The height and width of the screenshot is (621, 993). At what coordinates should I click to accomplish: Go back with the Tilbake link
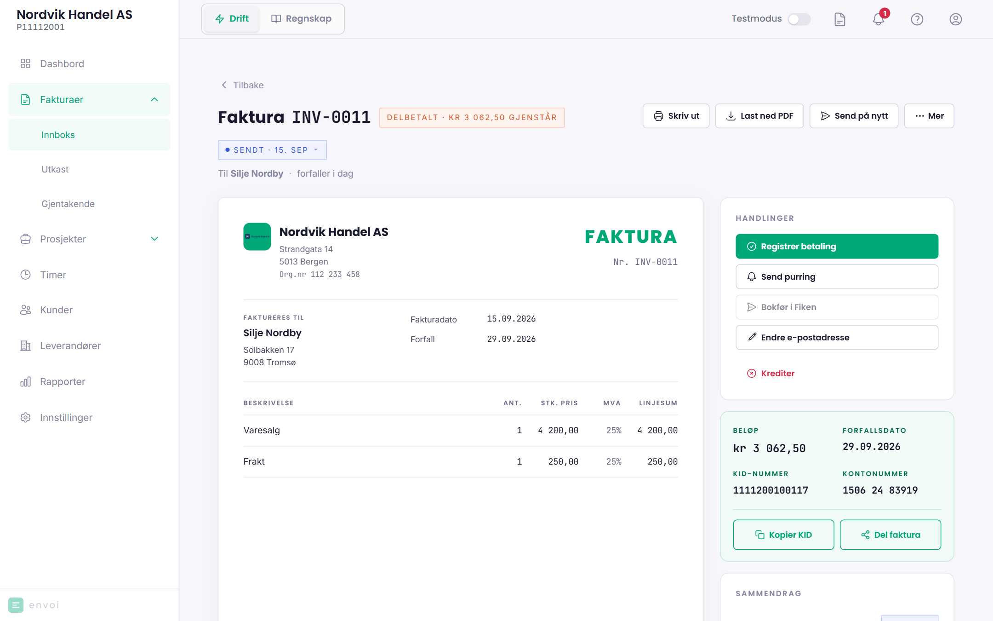(242, 85)
